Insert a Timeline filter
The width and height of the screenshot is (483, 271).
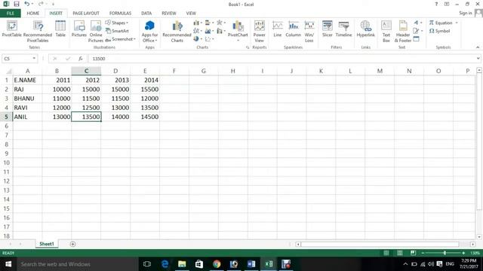(343, 29)
